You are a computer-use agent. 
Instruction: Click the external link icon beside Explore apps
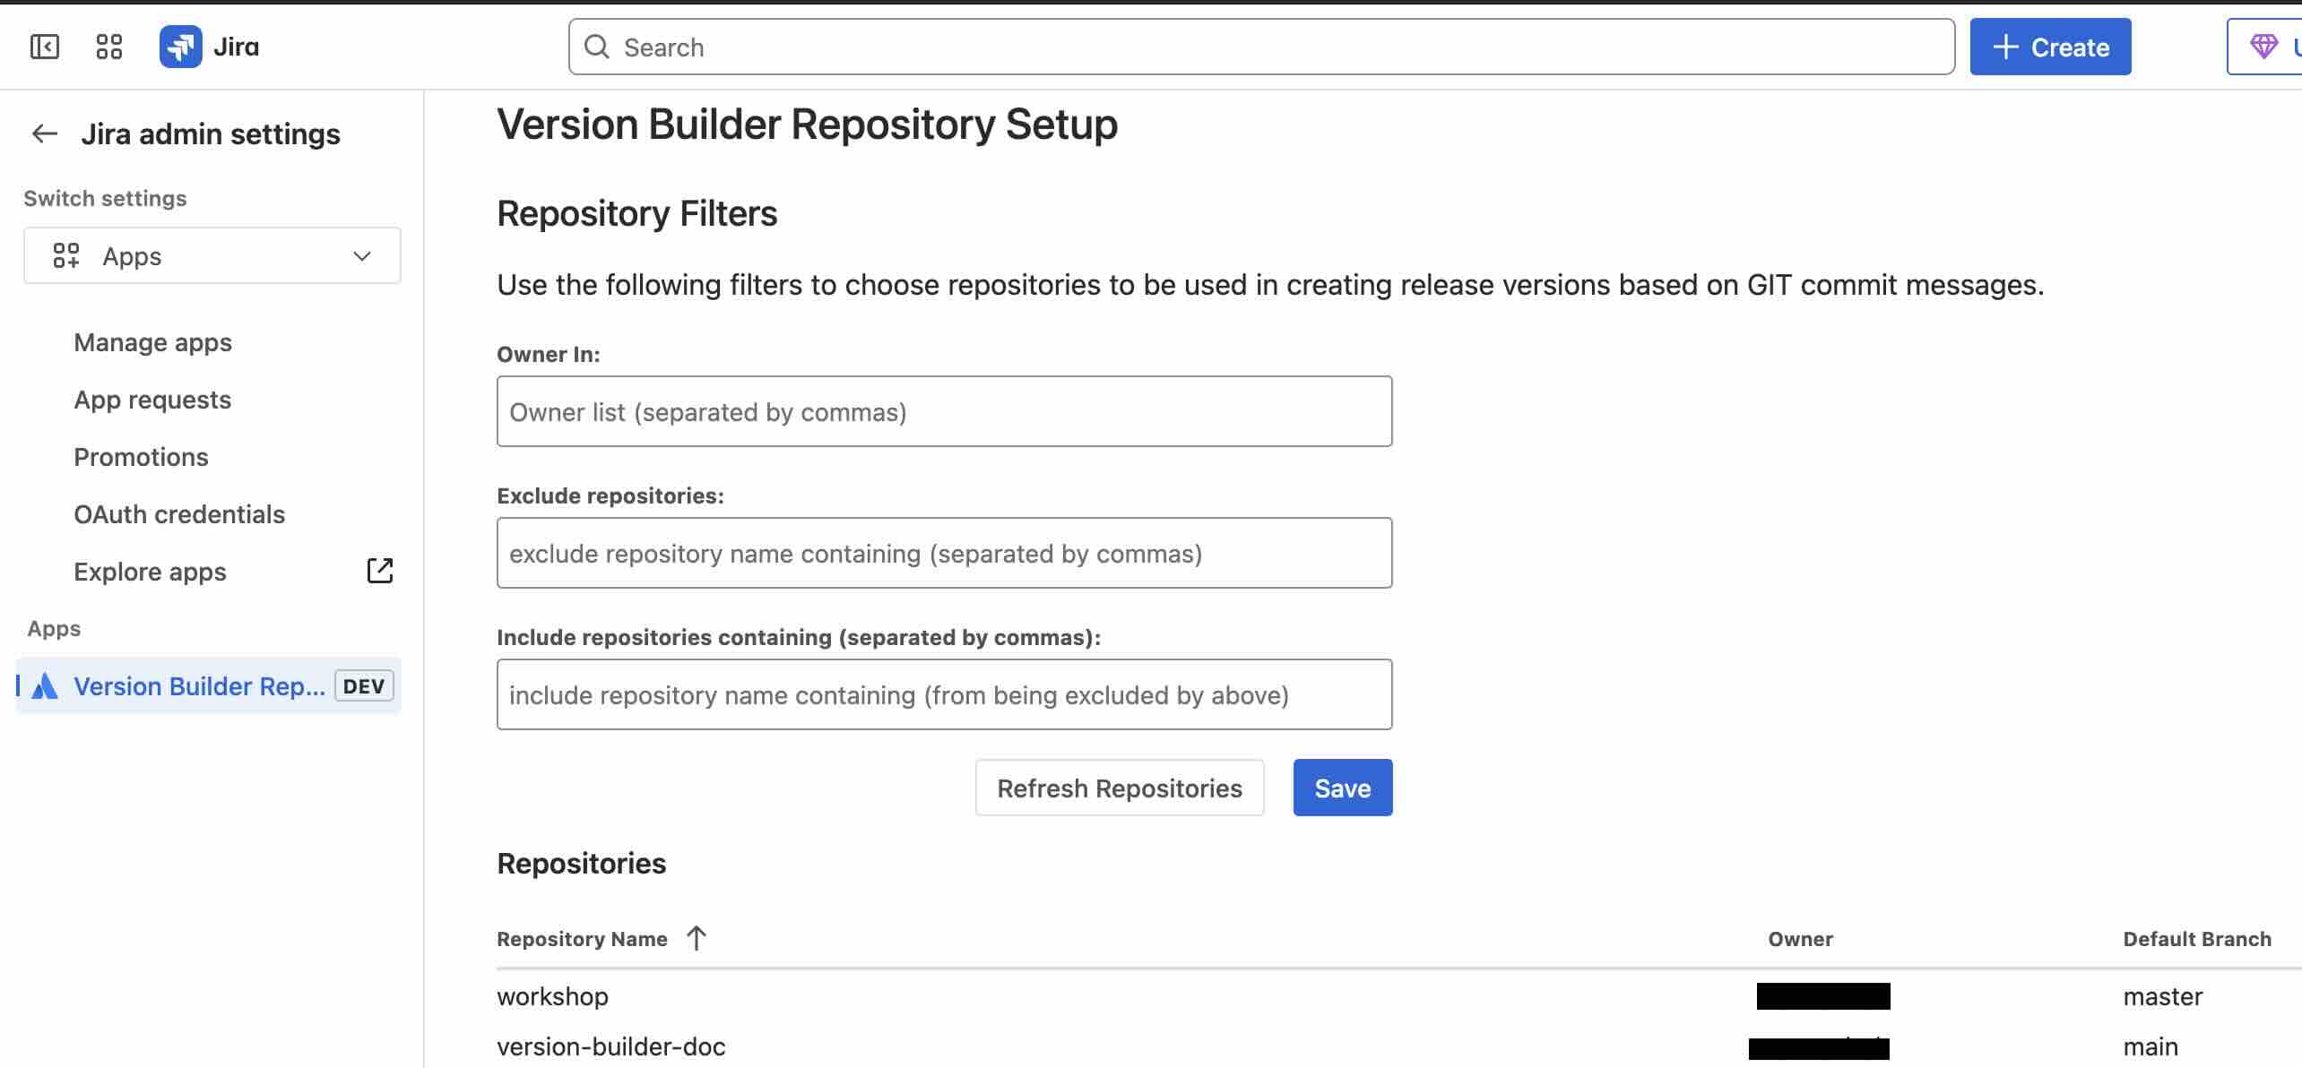pyautogui.click(x=380, y=571)
